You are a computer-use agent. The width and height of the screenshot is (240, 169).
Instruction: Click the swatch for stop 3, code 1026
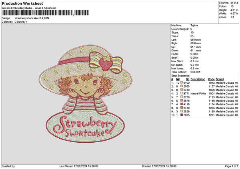(182, 90)
